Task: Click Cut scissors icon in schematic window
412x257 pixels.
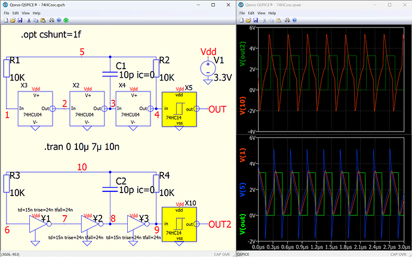Action: (x=29, y=20)
